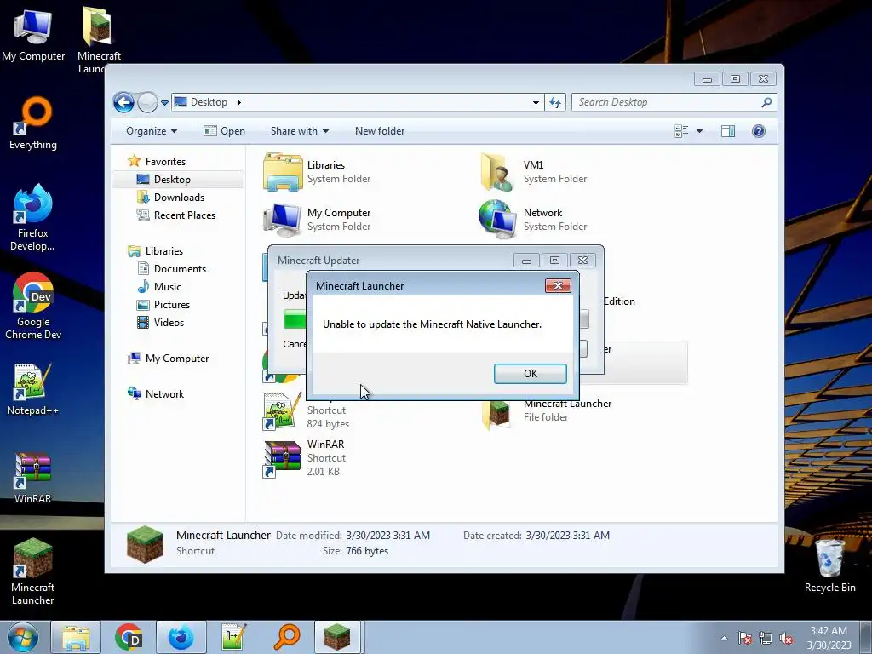Click the Explorer Forward navigation arrow
Viewport: 872px width, 654px height.
tap(147, 102)
